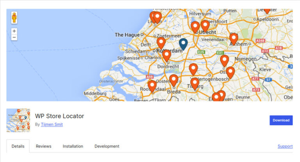Image resolution: width=300 pixels, height=162 pixels.
Task: Click the Kleve label on map
Action: tap(265, 69)
